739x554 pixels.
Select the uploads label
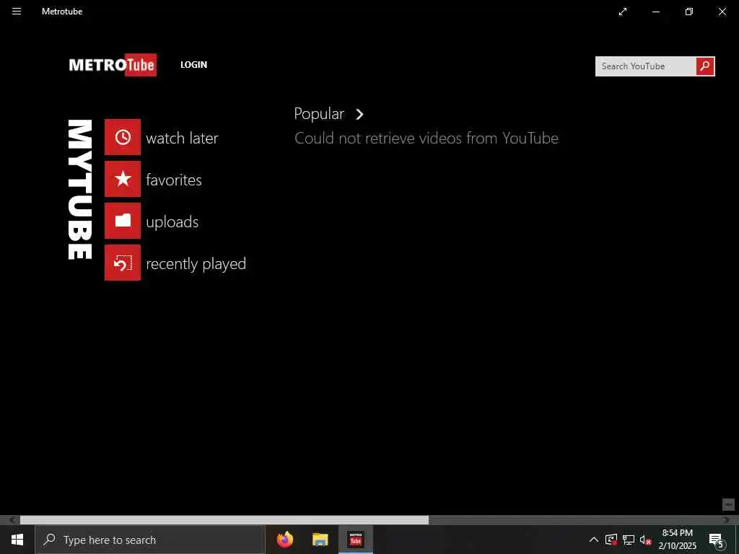172,222
